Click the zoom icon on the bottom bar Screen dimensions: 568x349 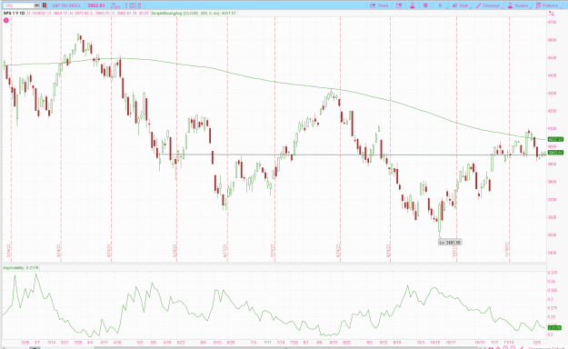505,347
